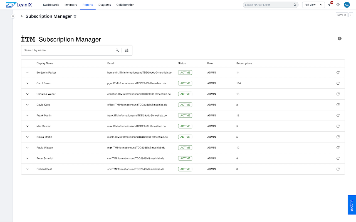Open the Dashboards tab

coord(51,5)
